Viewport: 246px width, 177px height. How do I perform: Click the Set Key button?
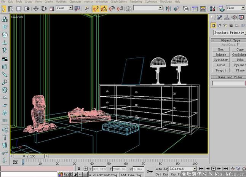click(x=162, y=174)
